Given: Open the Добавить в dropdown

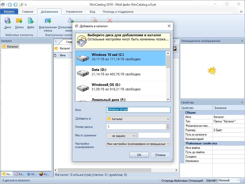Looking at the screenshot, I should (x=138, y=119).
